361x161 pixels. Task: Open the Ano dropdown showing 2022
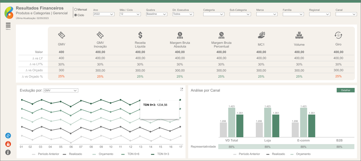104,14
